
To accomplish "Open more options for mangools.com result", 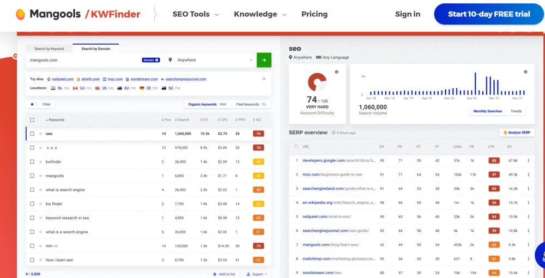I will 528,245.
